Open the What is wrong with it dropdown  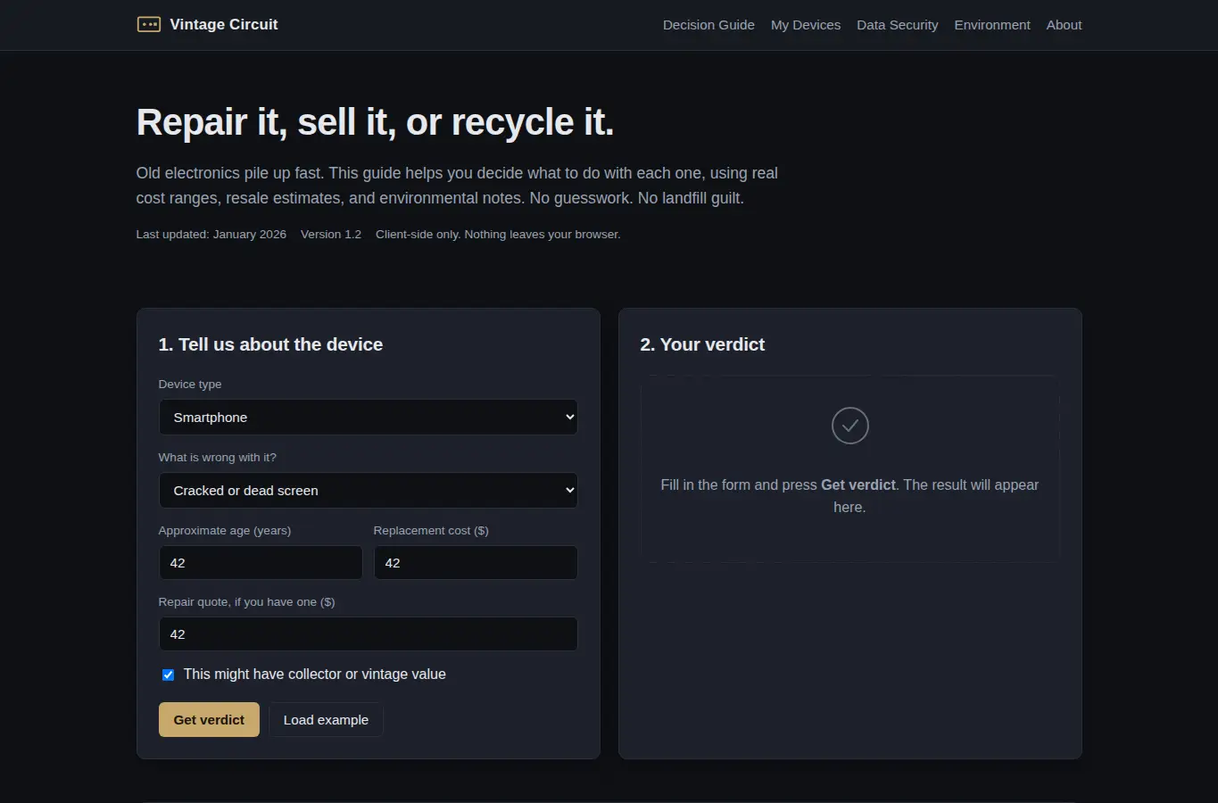[368, 490]
